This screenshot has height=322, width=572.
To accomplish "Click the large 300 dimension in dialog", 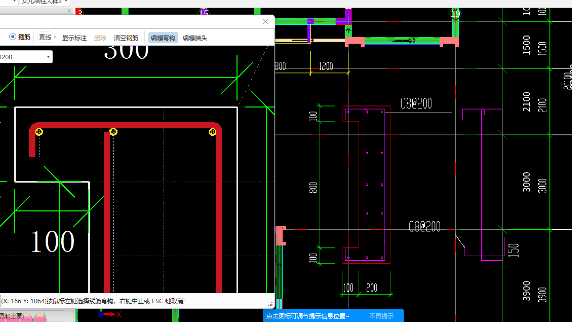I will pos(126,52).
